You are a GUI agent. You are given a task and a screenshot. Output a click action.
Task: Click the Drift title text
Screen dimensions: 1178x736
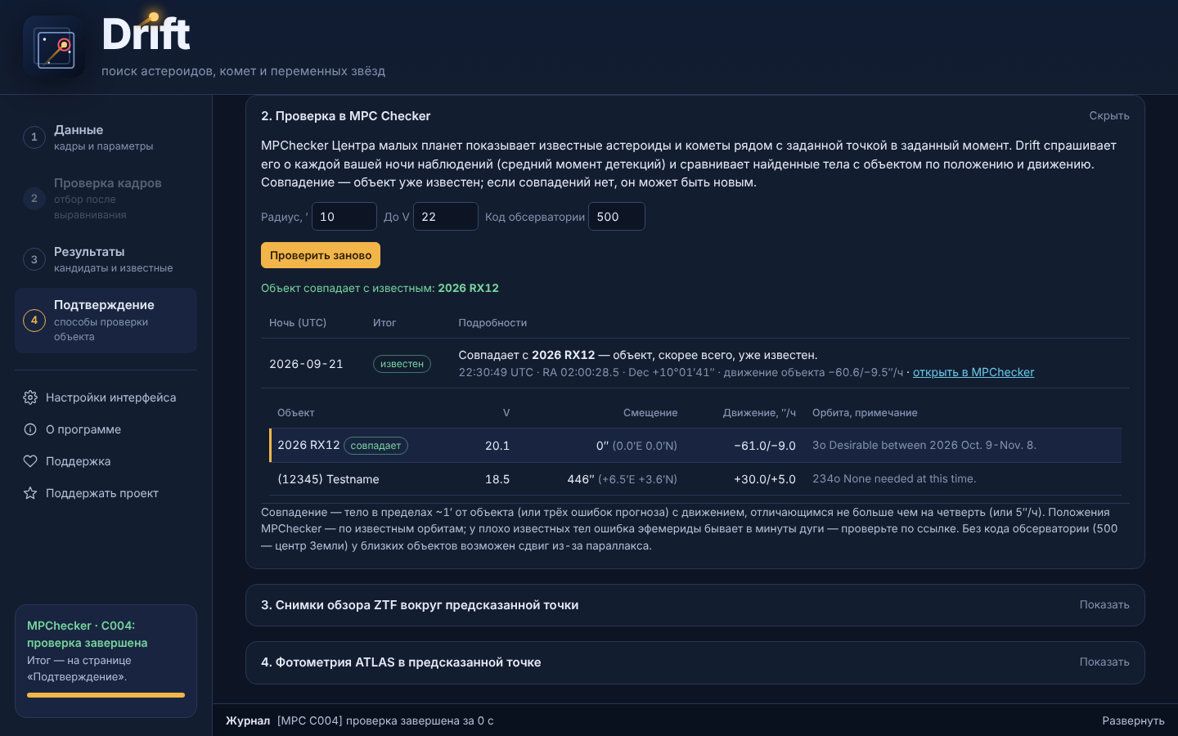point(146,34)
